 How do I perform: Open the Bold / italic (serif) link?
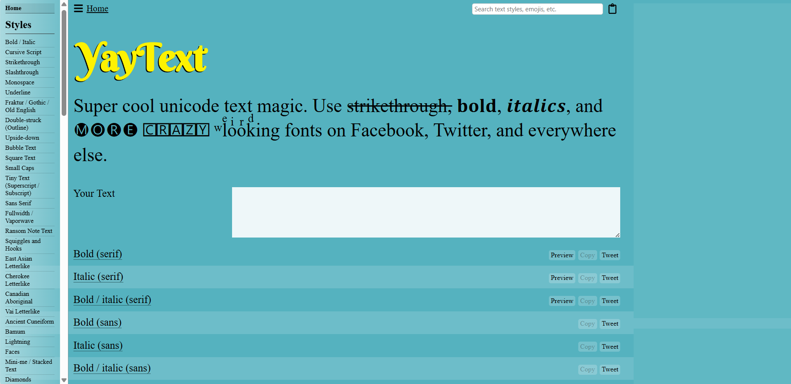(x=112, y=300)
